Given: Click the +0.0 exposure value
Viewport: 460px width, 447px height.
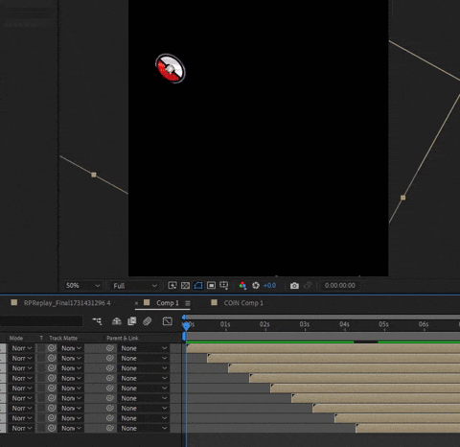Looking at the screenshot, I should coord(269,285).
